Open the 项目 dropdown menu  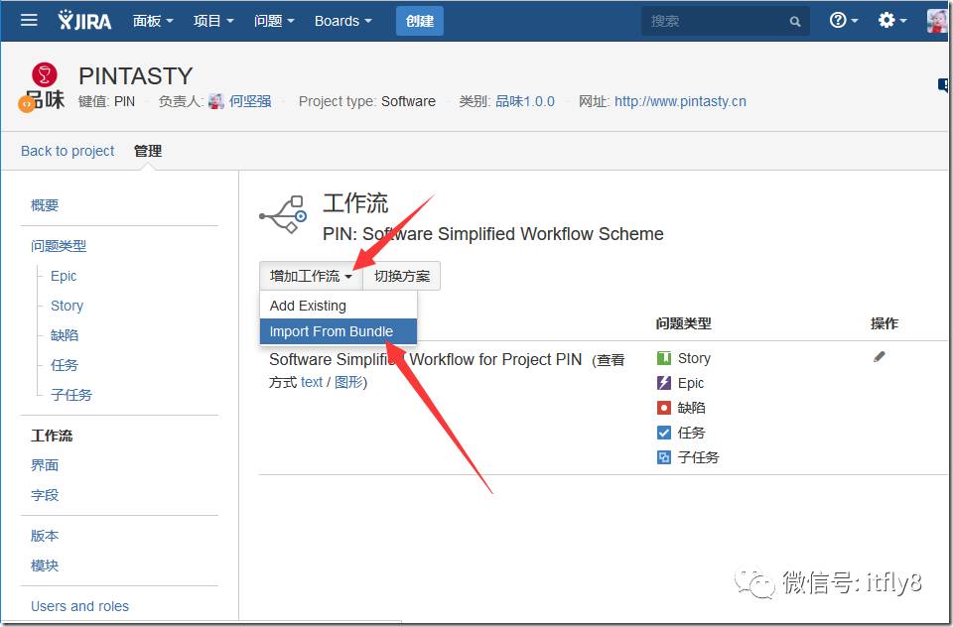coord(213,21)
